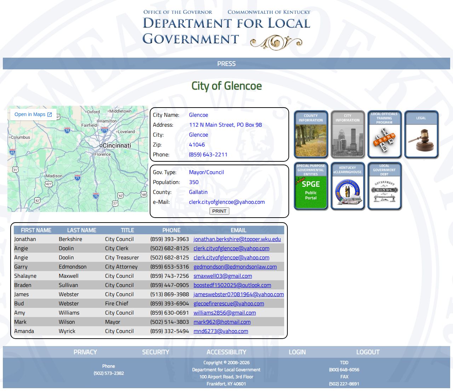Email williams2856@gmail.com
Viewport: 453px width, 391px height.
[225, 313]
